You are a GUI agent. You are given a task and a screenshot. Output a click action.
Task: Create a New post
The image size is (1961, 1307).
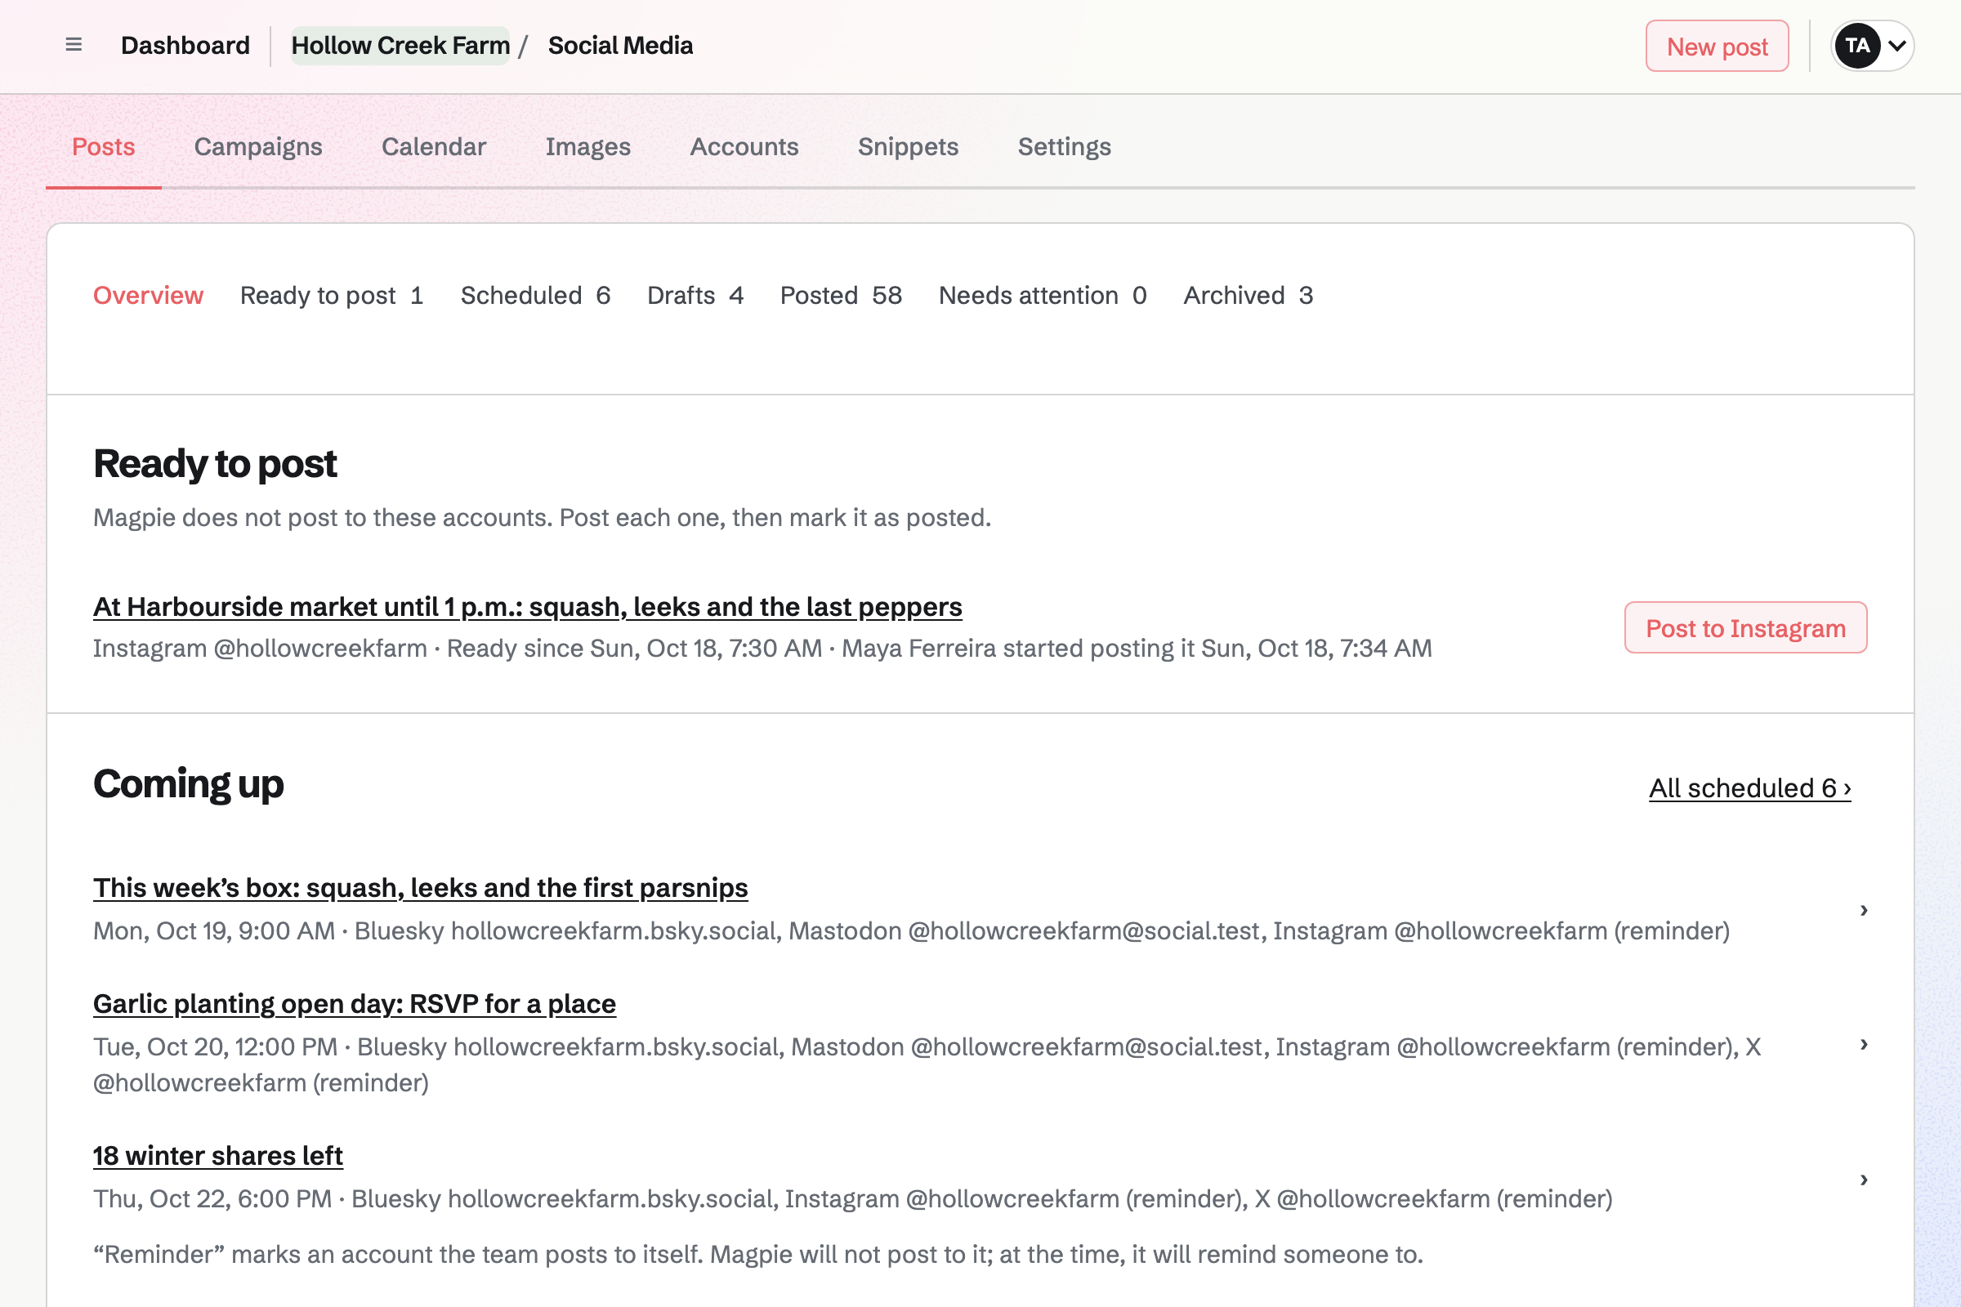tap(1717, 46)
